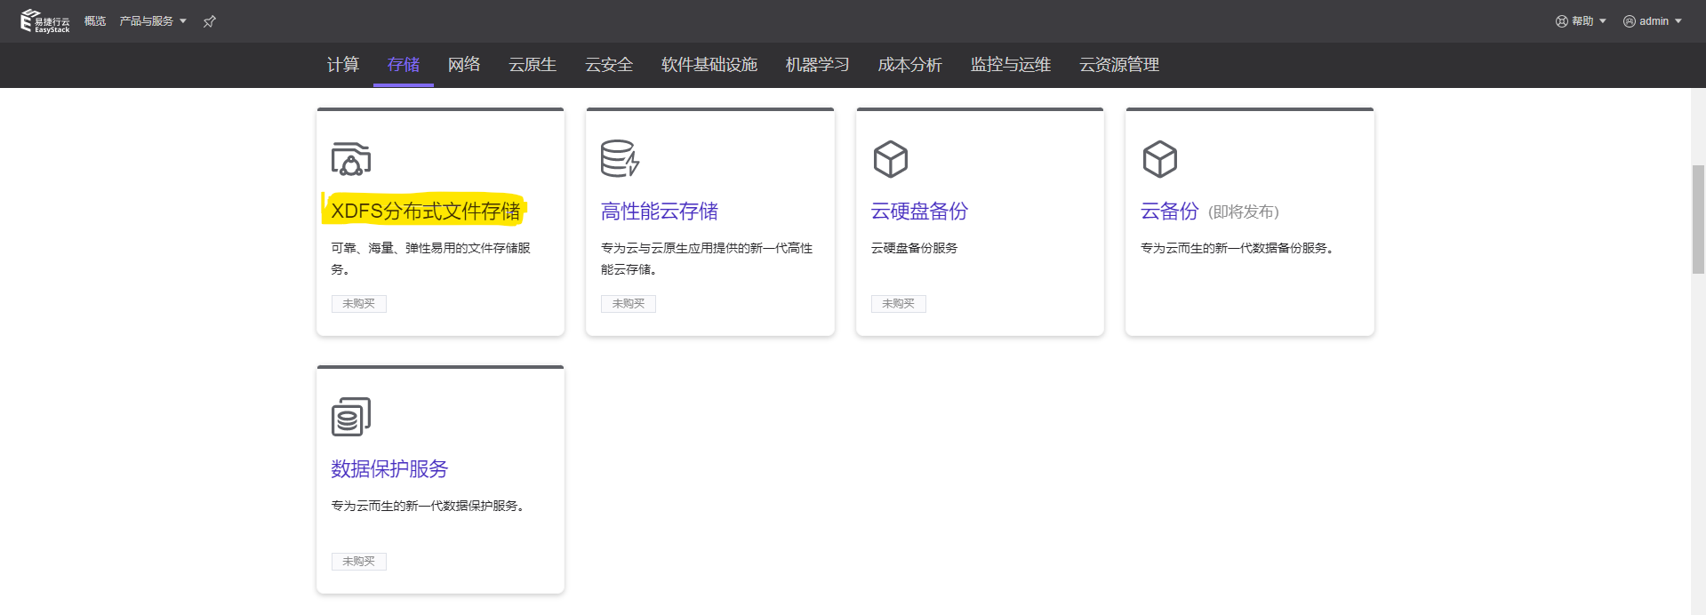Switch to the 云原生 tab
The width and height of the screenshot is (1706, 615).
tap(533, 65)
